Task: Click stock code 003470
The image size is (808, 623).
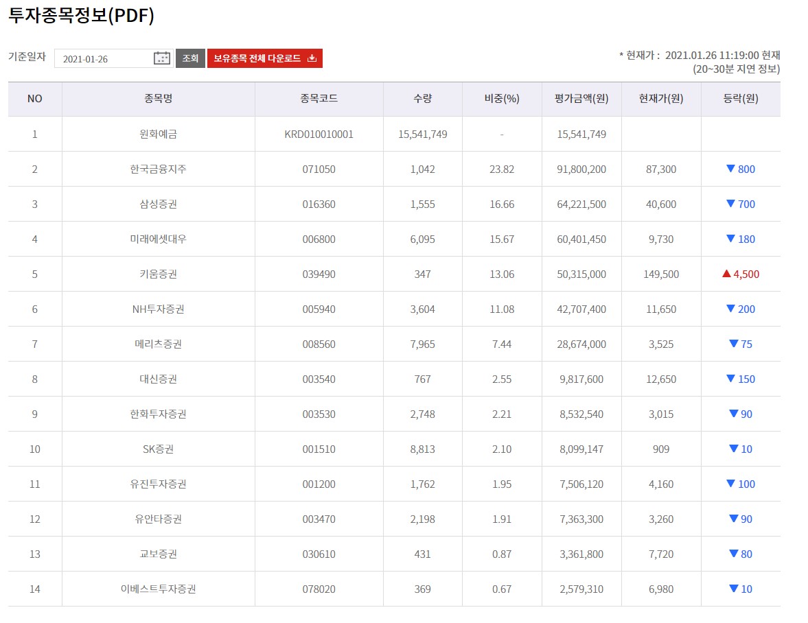Action: [x=319, y=519]
